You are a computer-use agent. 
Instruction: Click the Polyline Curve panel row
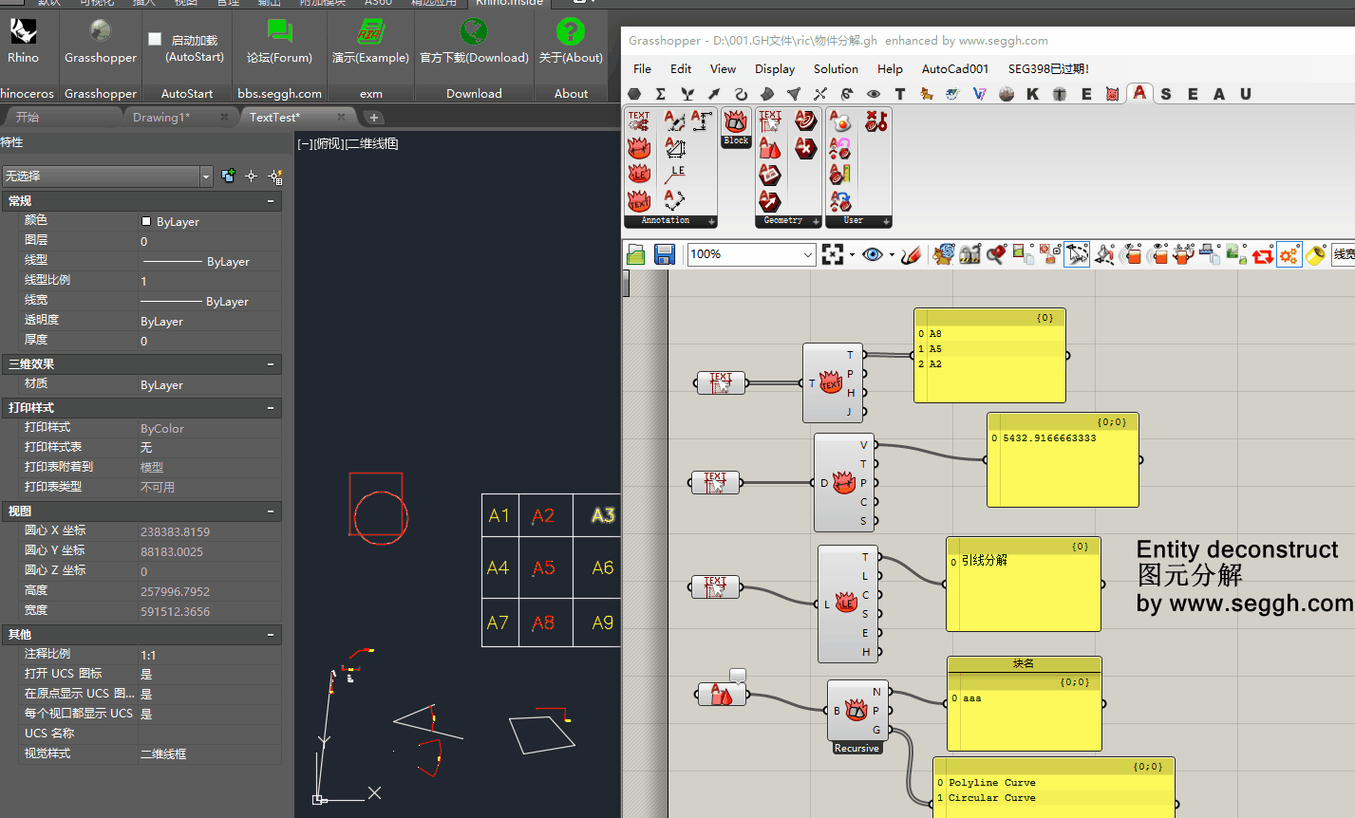[x=992, y=783]
